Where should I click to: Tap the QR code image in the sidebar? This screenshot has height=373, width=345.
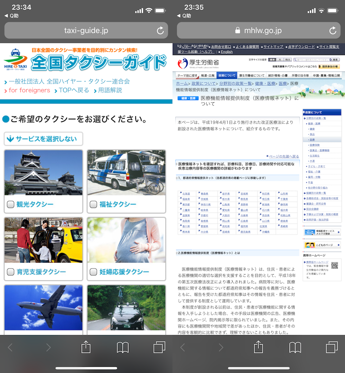click(x=335, y=265)
